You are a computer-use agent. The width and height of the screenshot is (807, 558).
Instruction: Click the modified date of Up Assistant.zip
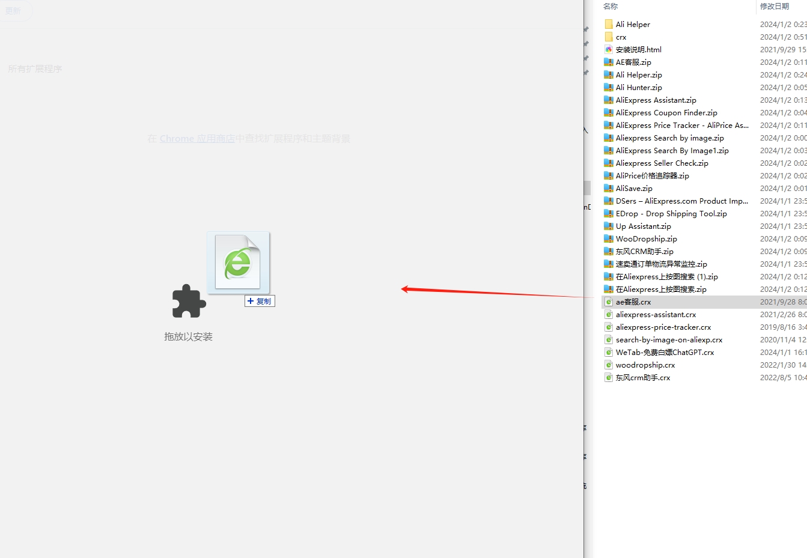783,226
